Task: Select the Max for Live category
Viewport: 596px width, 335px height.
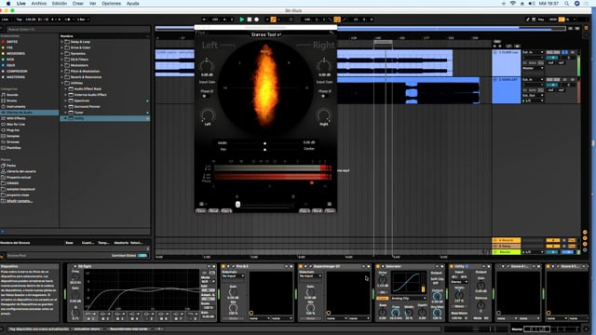Action: click(16, 124)
